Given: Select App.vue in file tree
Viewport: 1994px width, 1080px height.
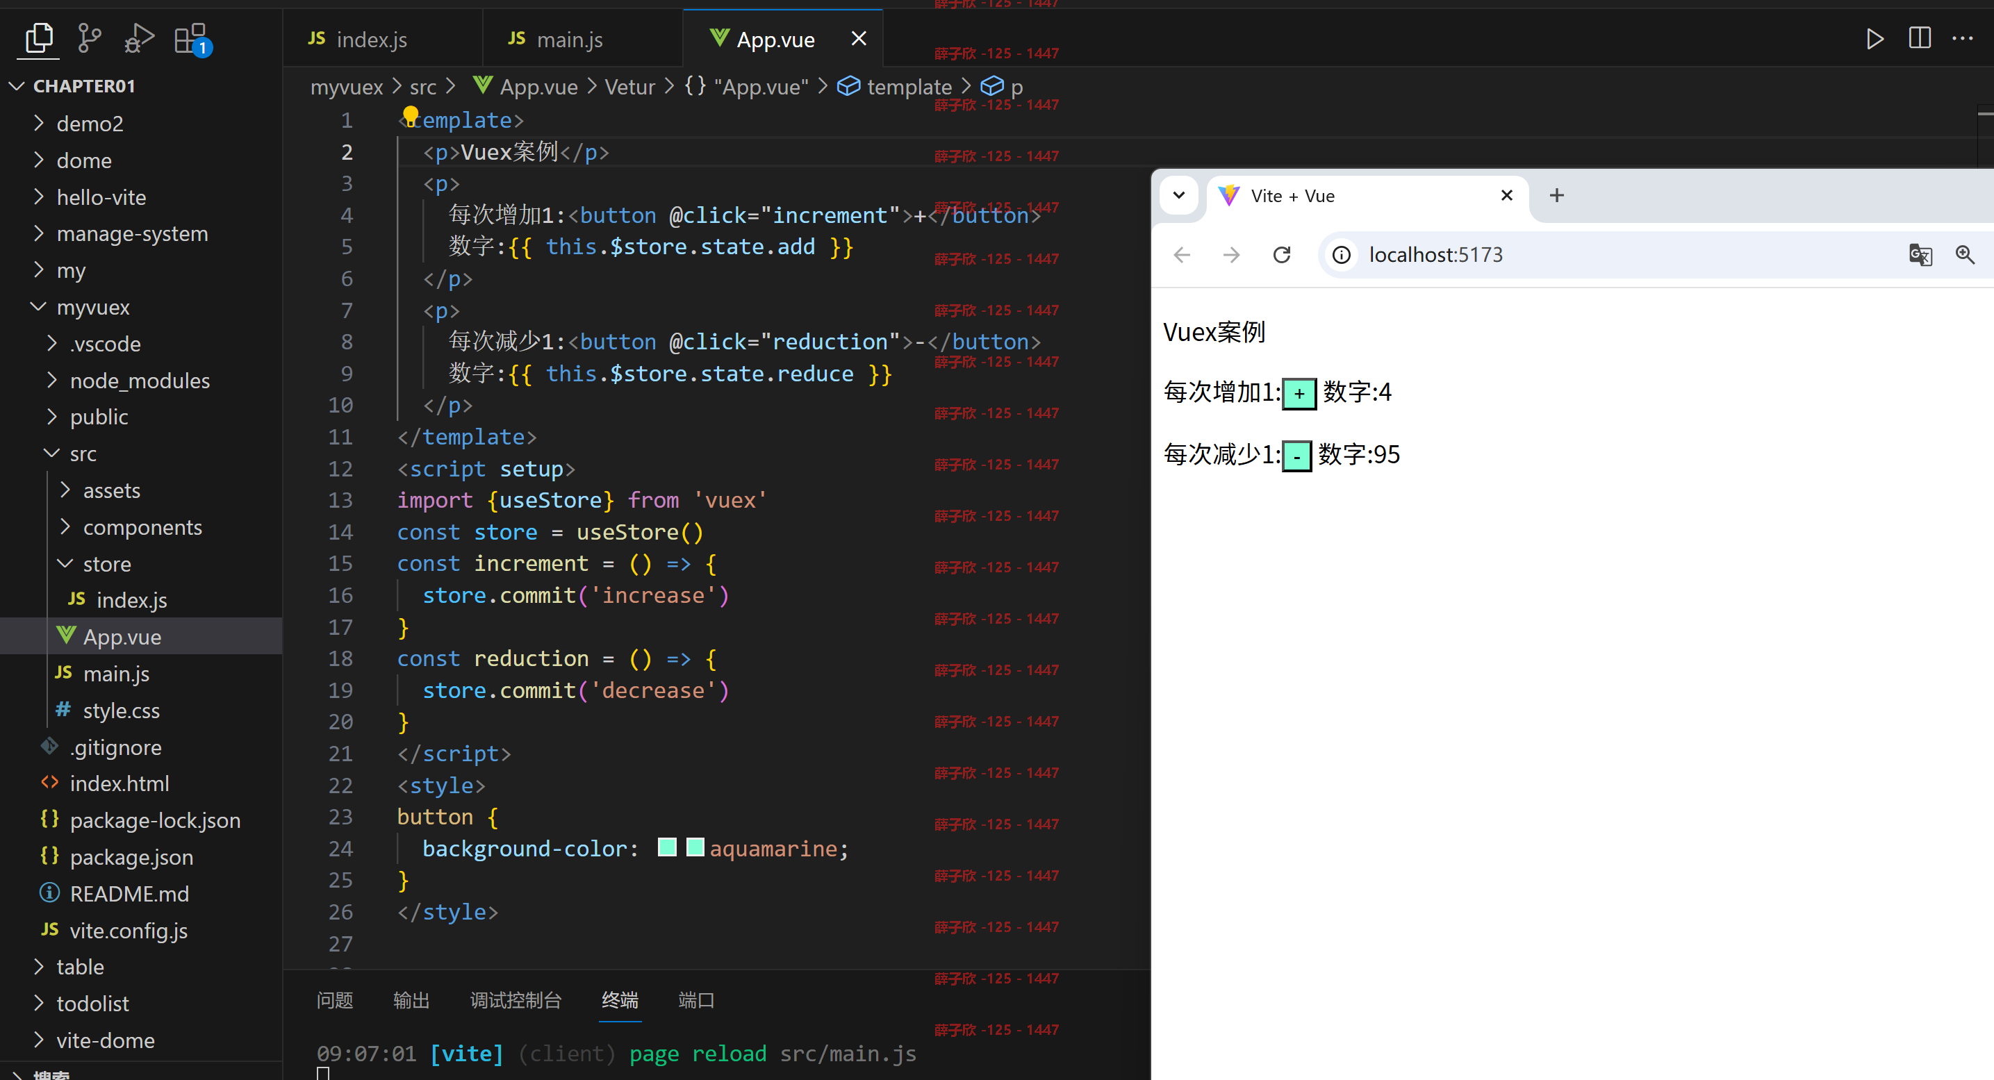Looking at the screenshot, I should tap(142, 636).
